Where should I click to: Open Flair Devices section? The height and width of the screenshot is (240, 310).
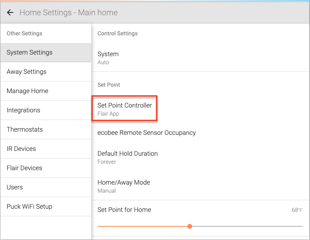tap(46, 168)
